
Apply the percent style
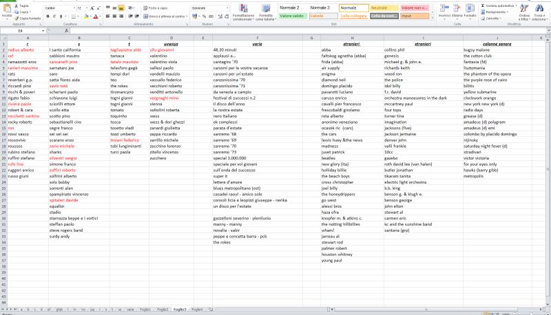pyautogui.click(x=204, y=17)
